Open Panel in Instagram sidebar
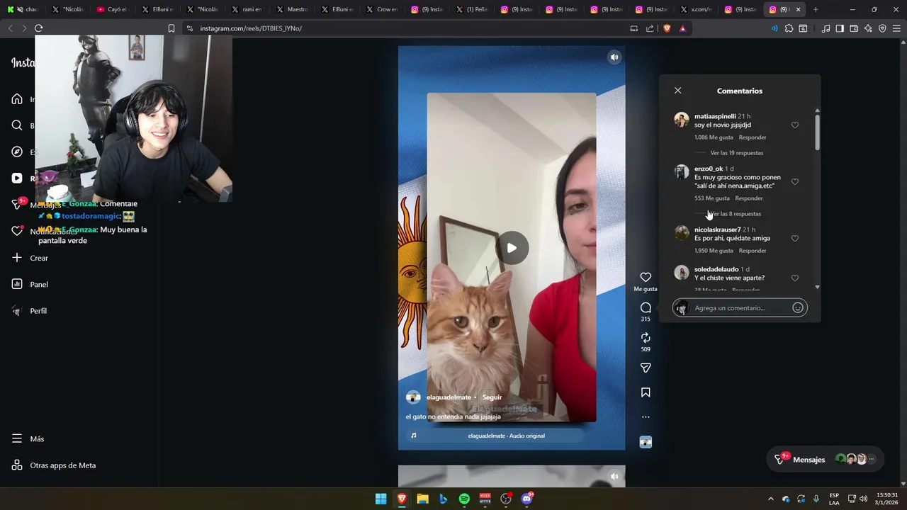The image size is (907, 510). coord(30,285)
